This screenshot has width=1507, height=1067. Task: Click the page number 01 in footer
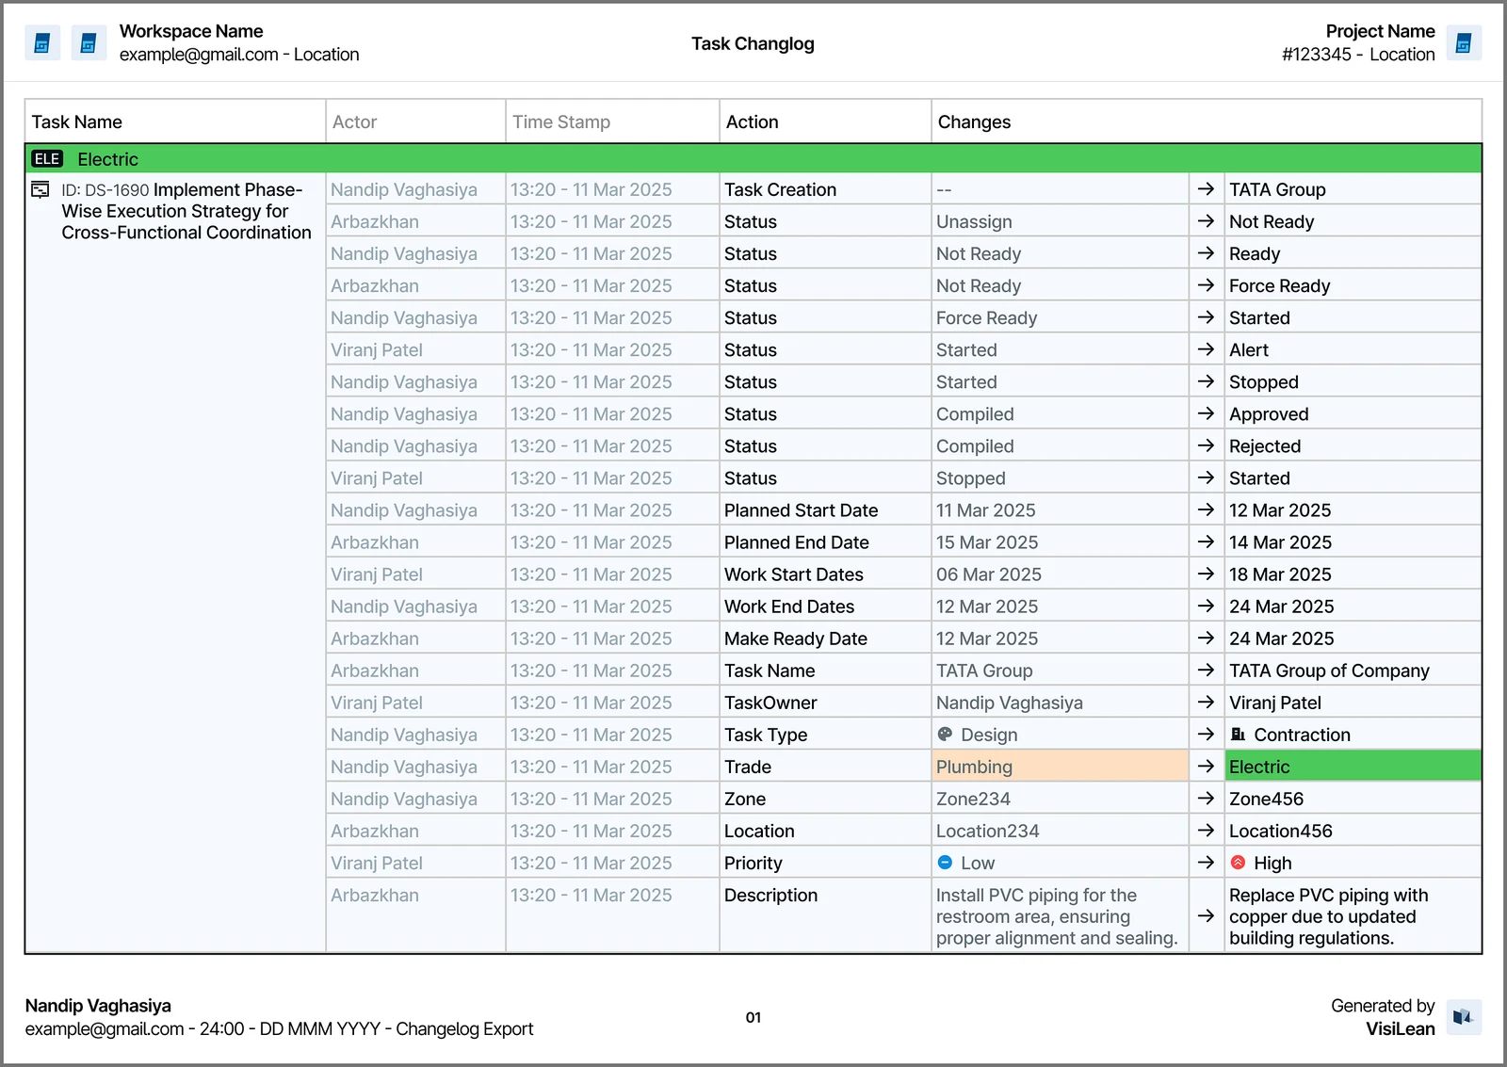point(753,1017)
